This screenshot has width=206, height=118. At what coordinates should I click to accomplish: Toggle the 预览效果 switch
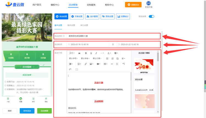pyautogui.click(x=151, y=17)
